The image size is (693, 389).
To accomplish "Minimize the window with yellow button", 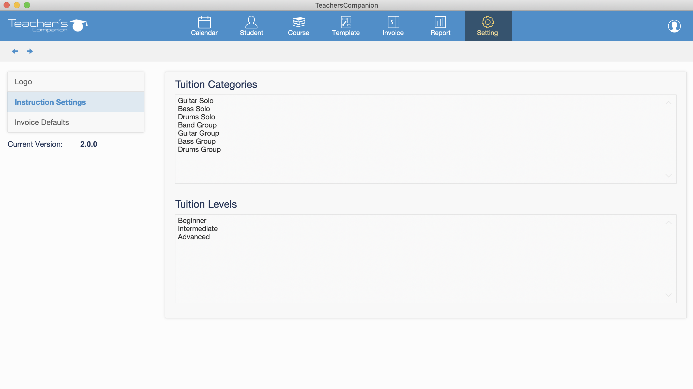I will click(x=17, y=5).
